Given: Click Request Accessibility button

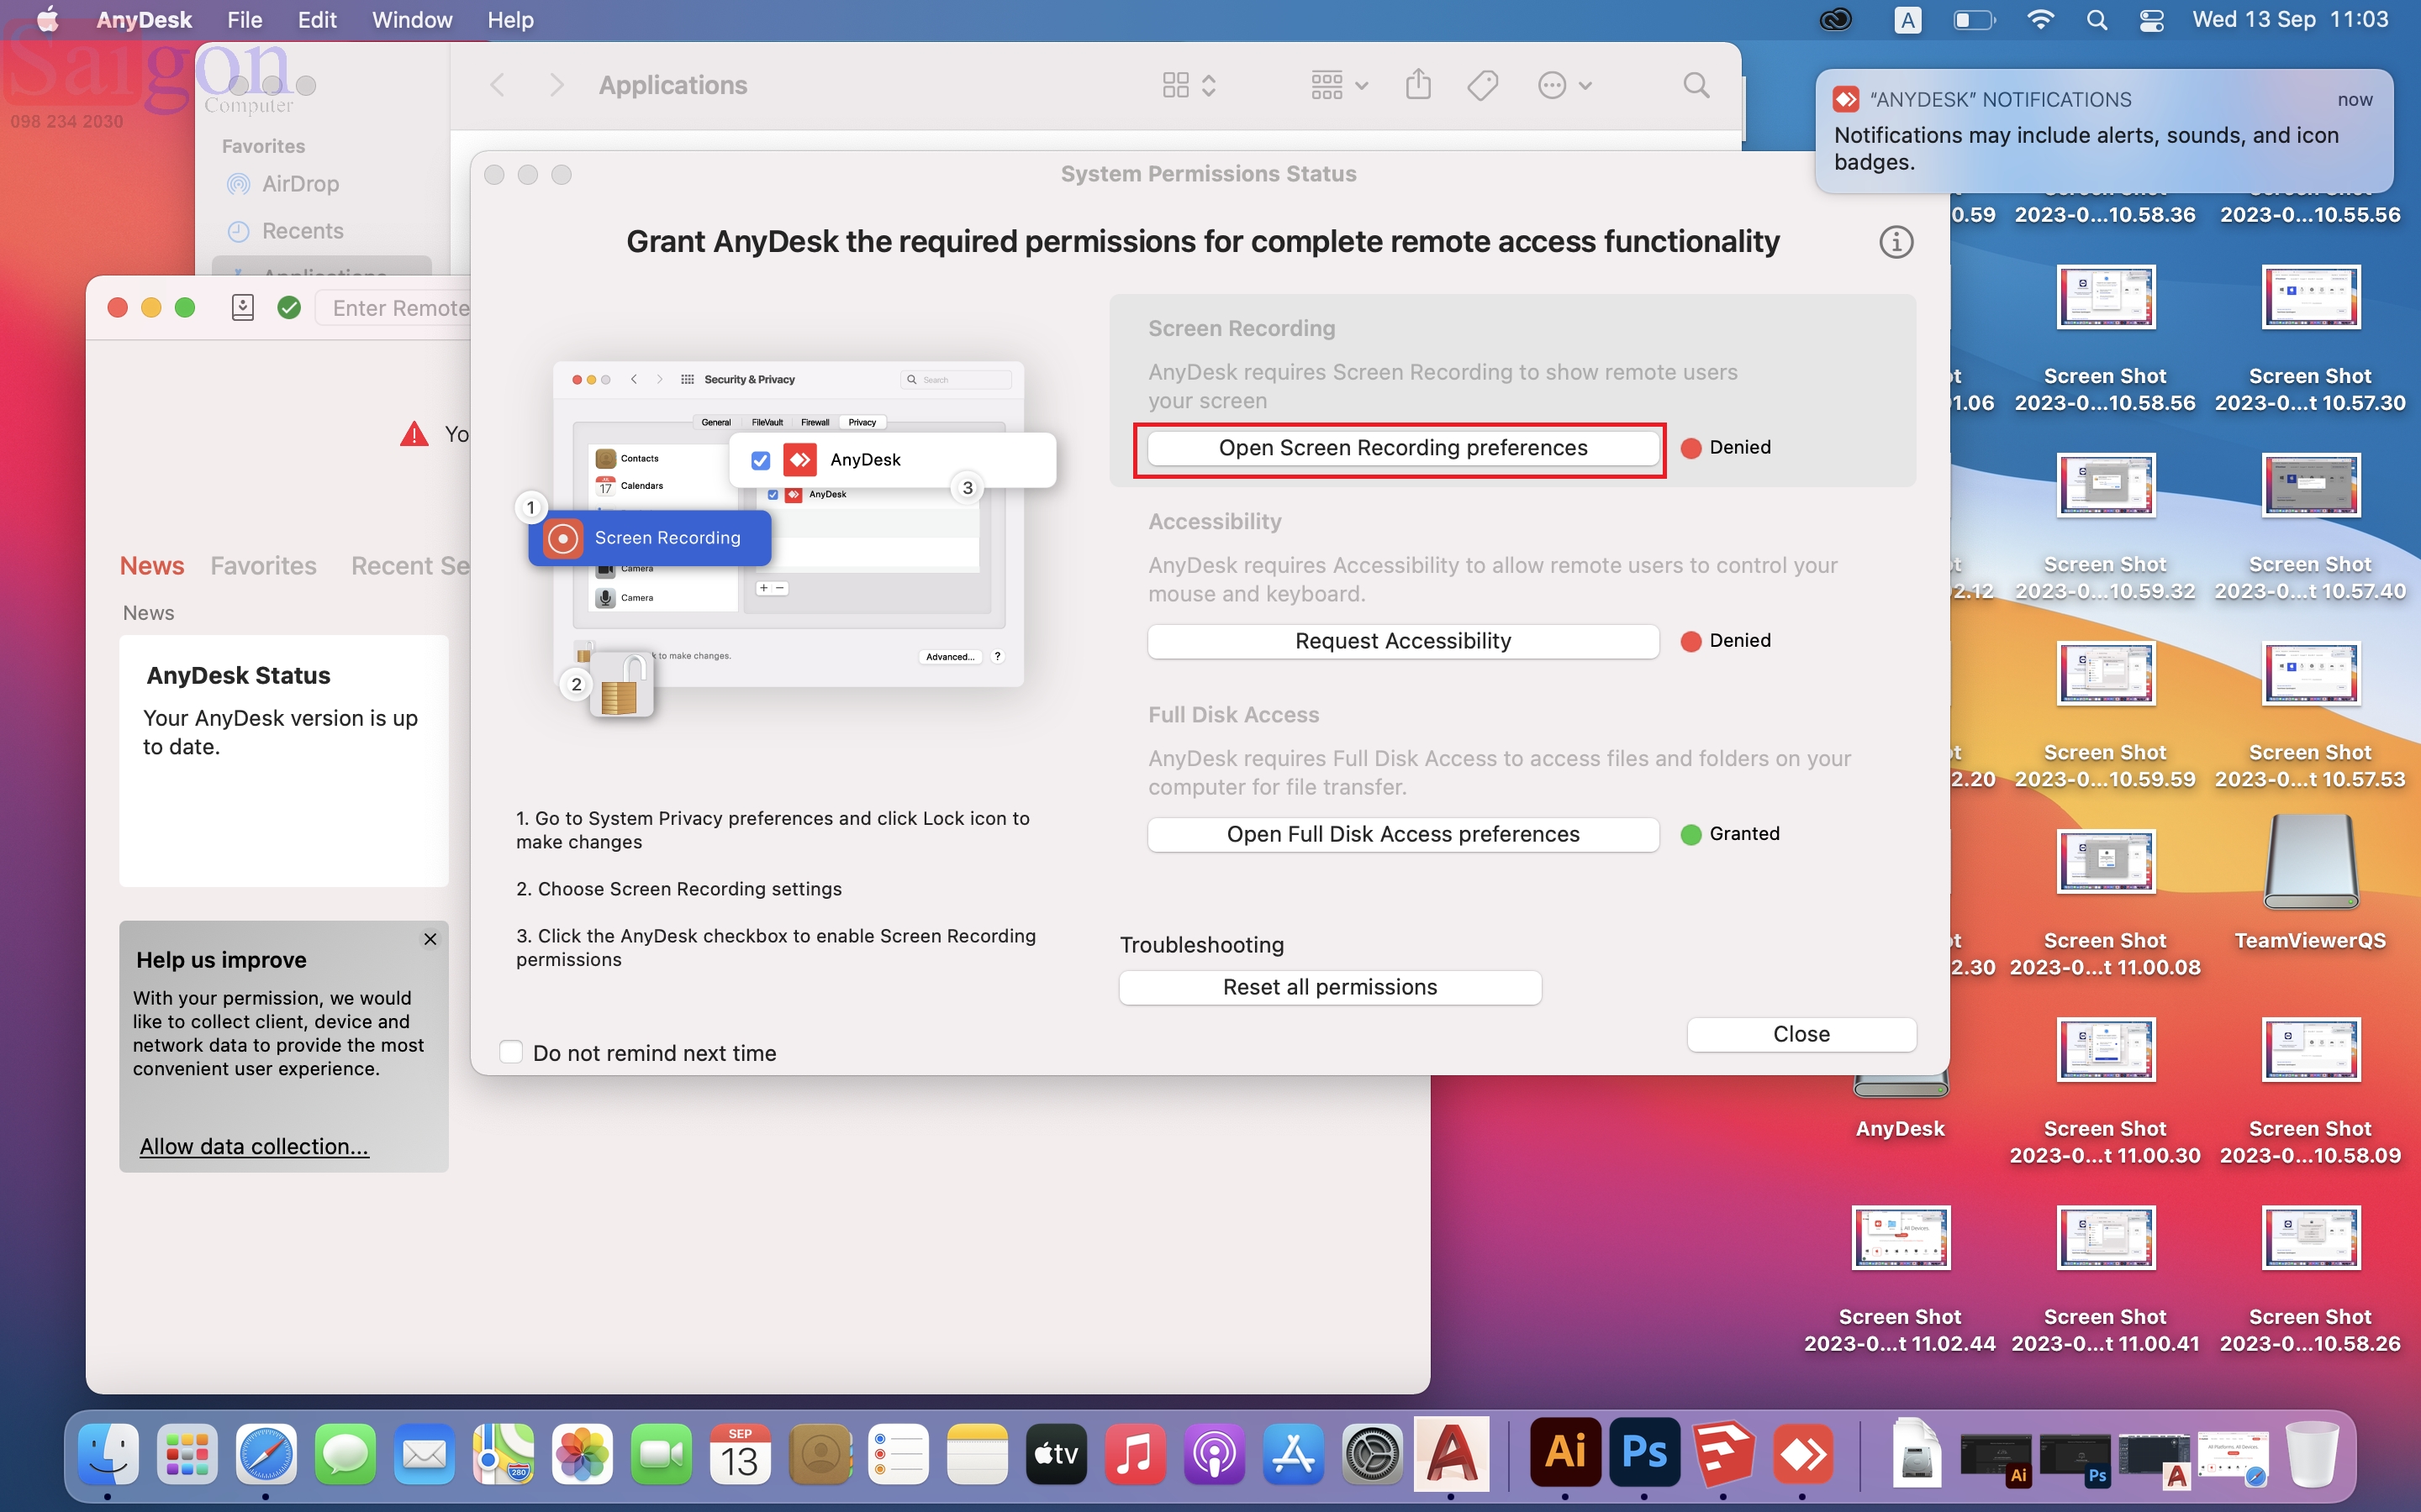Looking at the screenshot, I should pyautogui.click(x=1402, y=641).
